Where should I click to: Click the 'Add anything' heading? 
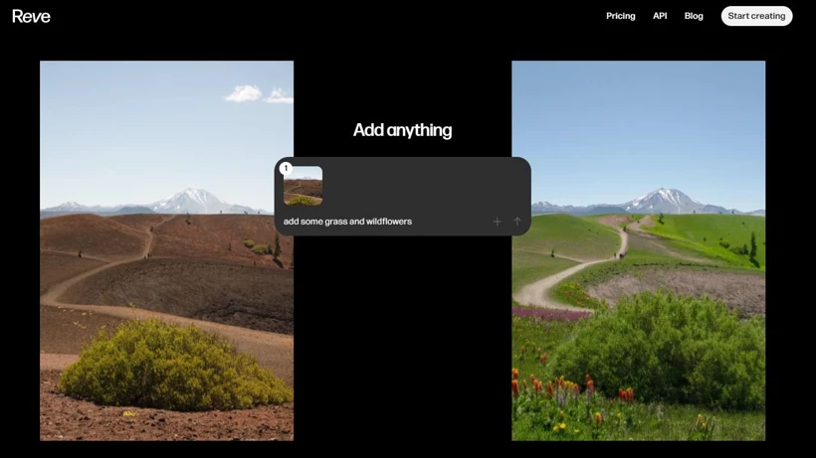click(x=402, y=130)
